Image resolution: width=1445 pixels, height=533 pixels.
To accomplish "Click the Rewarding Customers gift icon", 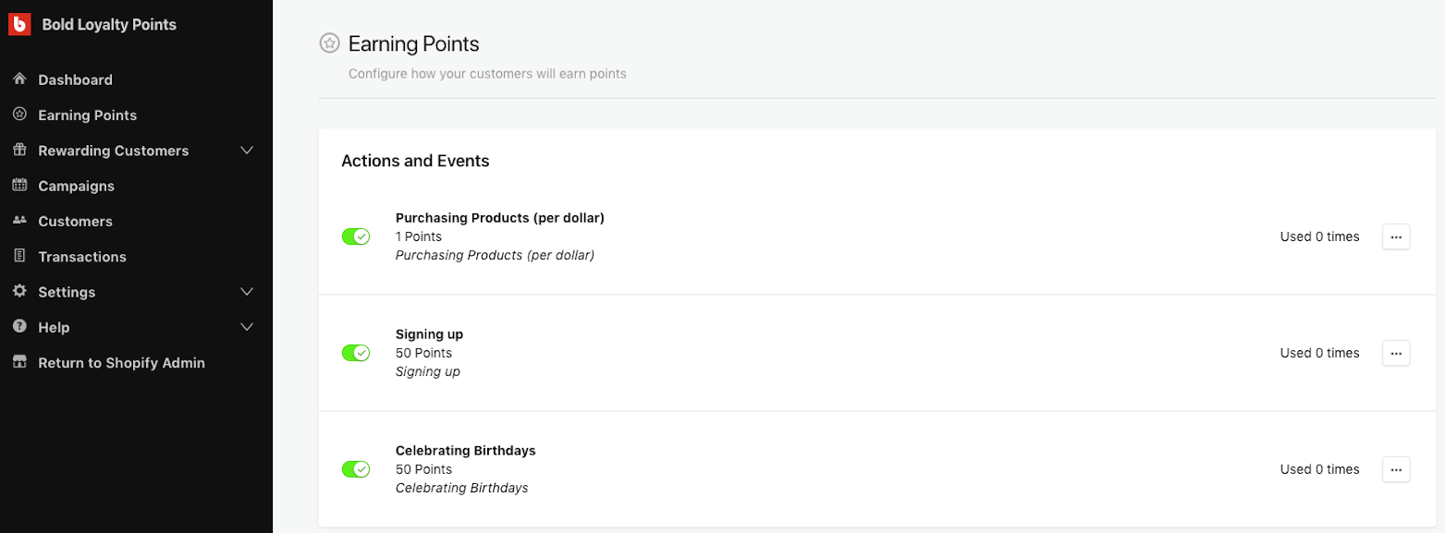I will click(x=19, y=150).
